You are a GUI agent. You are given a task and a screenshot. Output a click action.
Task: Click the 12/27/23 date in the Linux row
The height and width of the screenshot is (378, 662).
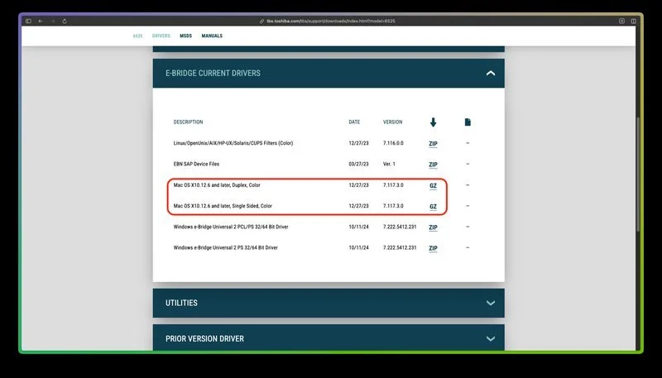pos(358,143)
